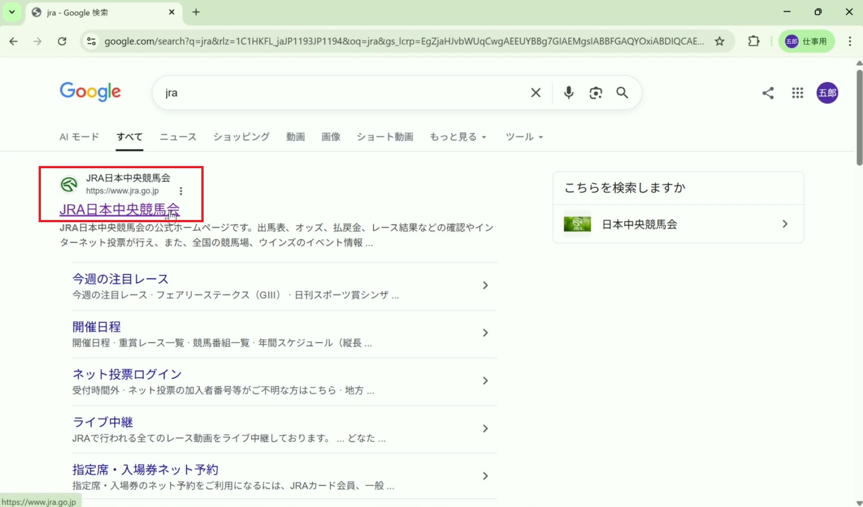Open three-dot menu beside jra.go.jp result
Viewport: 863px width, 507px height.
tap(181, 191)
